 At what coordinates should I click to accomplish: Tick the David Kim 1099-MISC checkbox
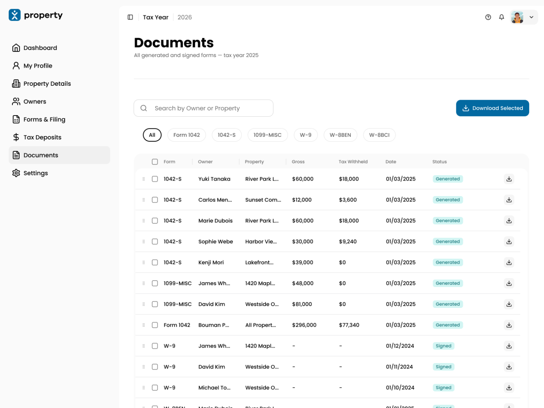tap(155, 304)
